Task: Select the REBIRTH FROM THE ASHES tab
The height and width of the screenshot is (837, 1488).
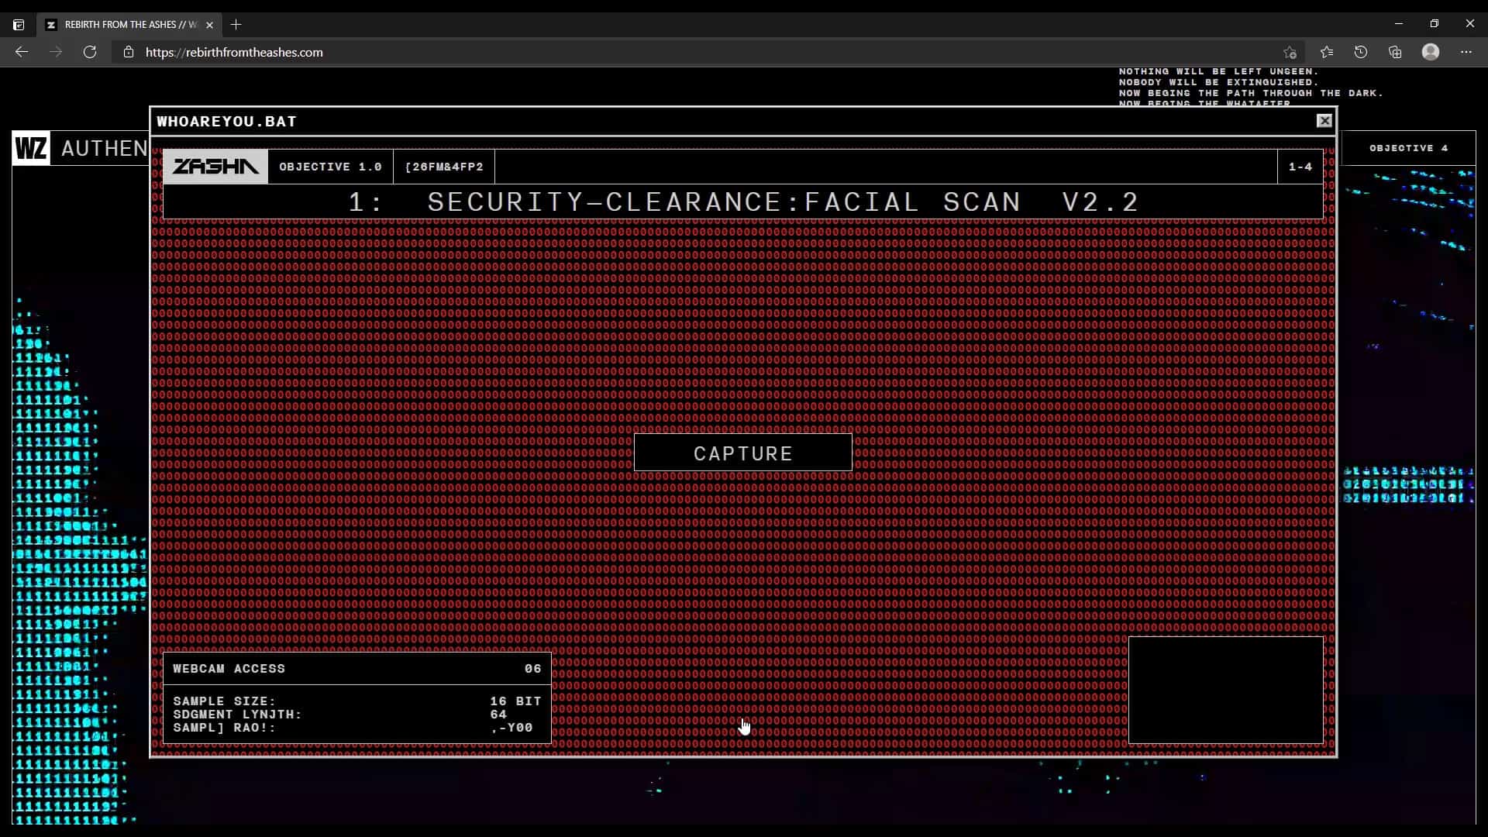Action: coord(129,25)
